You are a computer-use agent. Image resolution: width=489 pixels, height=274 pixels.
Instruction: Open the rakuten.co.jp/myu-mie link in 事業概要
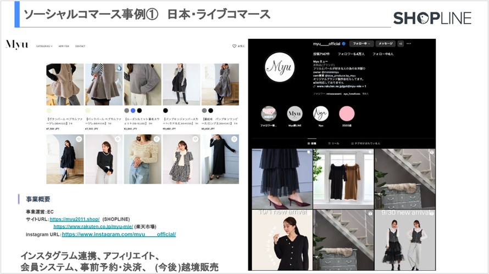(x=93, y=226)
